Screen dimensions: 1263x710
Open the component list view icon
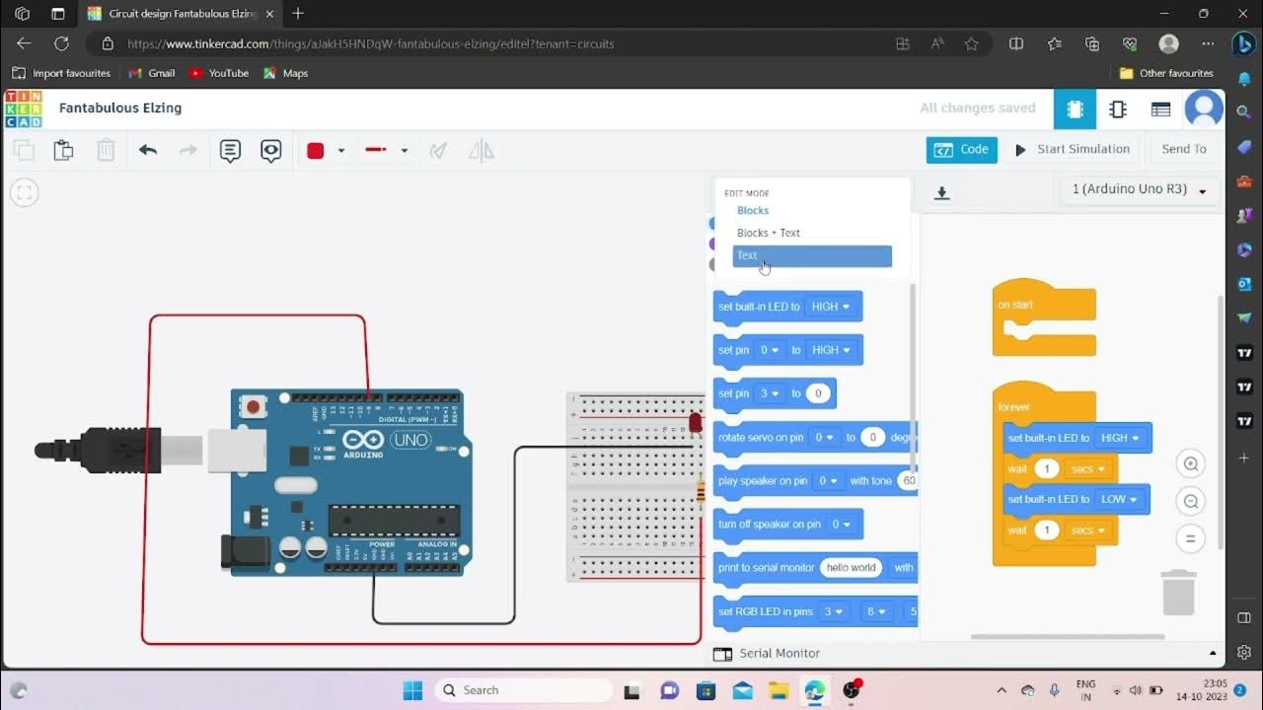coord(1161,109)
